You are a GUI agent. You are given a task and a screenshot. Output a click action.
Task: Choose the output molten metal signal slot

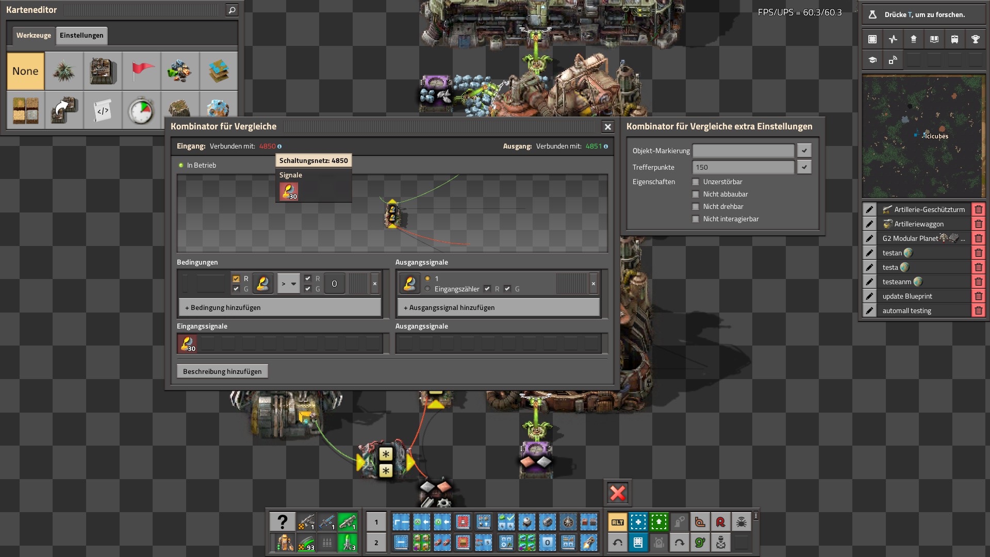410,284
